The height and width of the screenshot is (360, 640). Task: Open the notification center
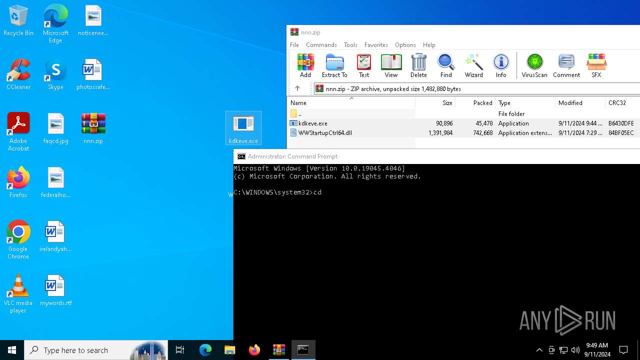(623, 350)
